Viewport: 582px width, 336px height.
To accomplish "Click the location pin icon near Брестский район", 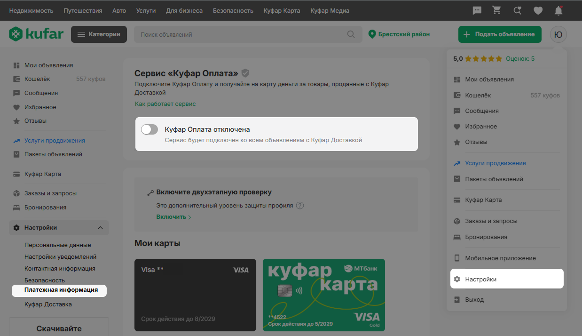I will (x=372, y=34).
